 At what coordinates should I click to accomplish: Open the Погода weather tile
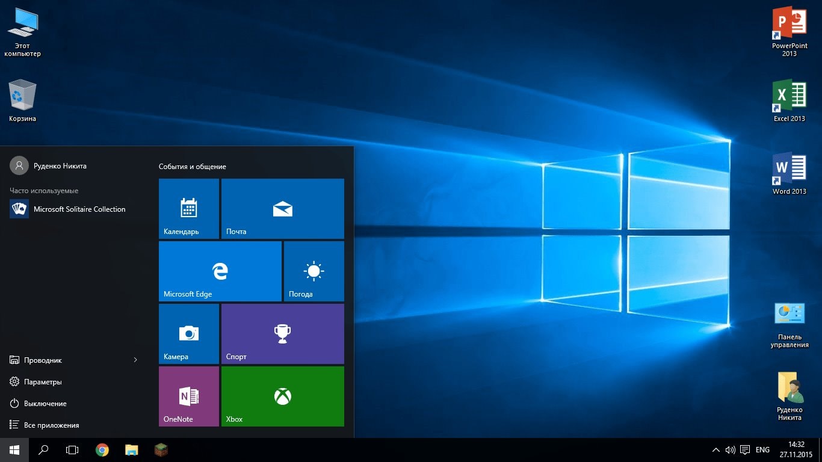pos(313,271)
